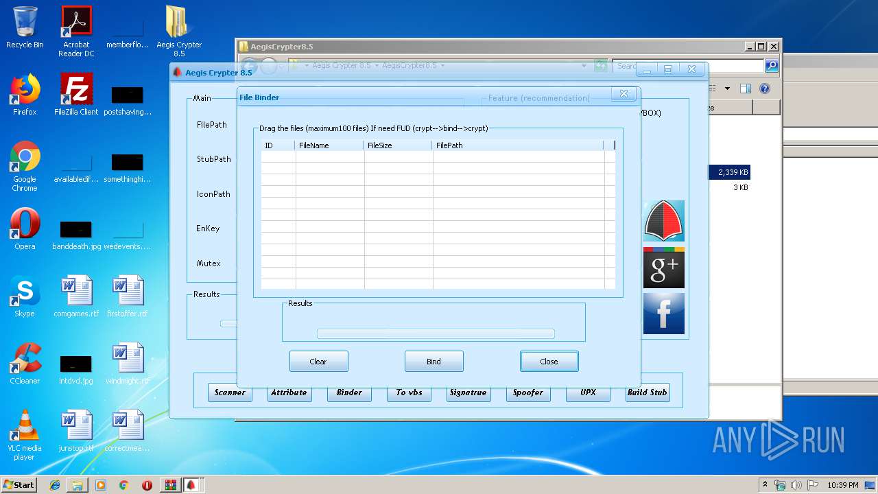Open wedevents... desktop file
Viewport: 878px width, 494px height.
pos(128,234)
